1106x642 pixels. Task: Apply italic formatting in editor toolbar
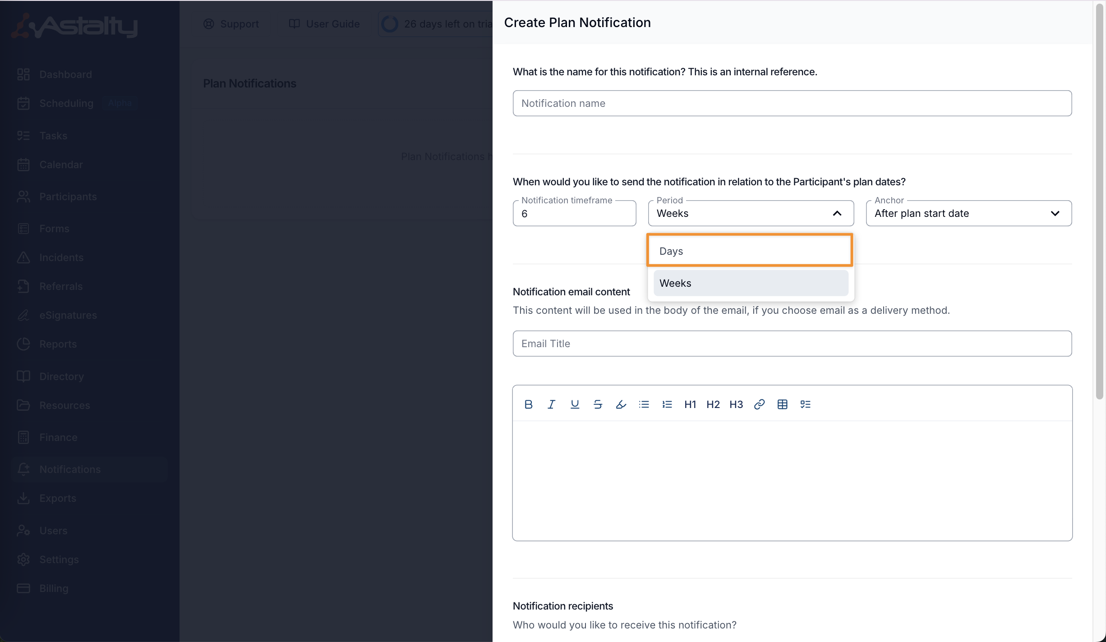tap(551, 404)
